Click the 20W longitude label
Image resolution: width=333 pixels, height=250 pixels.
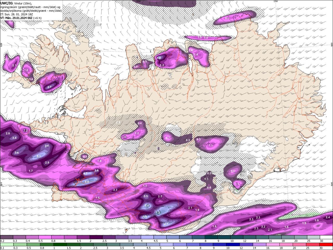point(138,1)
